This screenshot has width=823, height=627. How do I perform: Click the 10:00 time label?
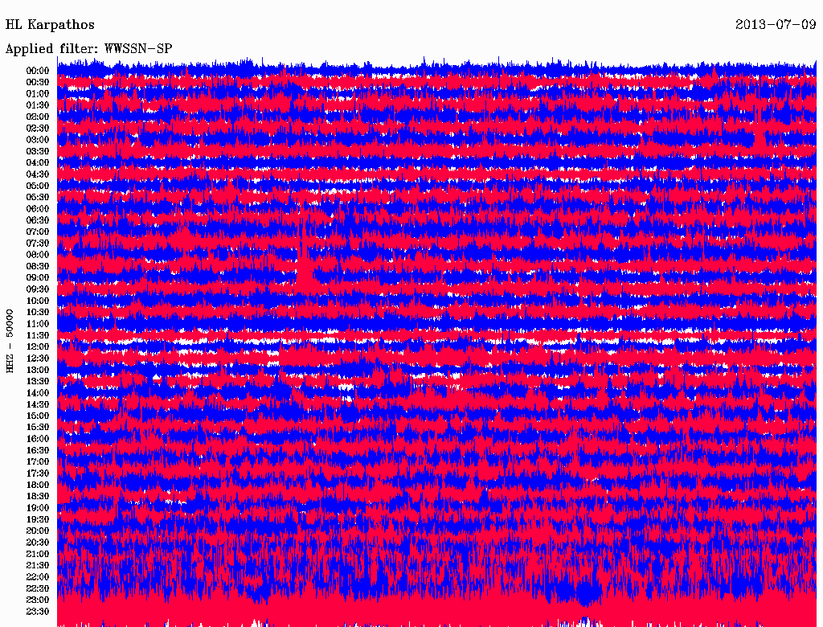pyautogui.click(x=38, y=301)
